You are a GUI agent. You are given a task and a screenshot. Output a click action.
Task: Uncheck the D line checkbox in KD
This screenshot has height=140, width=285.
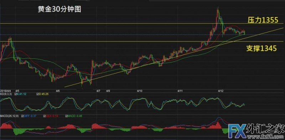point(37,94)
